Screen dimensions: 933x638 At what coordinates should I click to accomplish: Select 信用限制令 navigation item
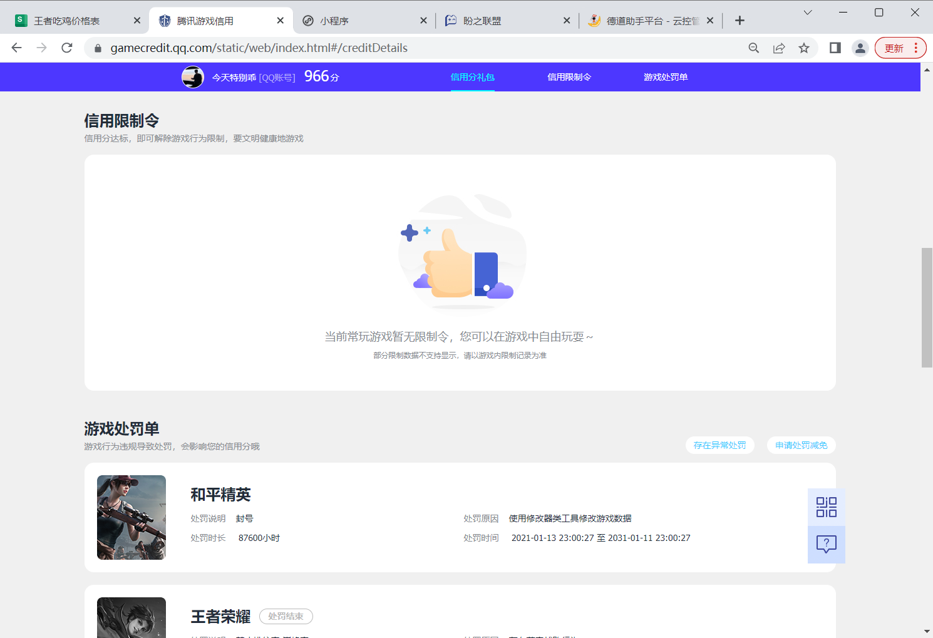pyautogui.click(x=569, y=77)
